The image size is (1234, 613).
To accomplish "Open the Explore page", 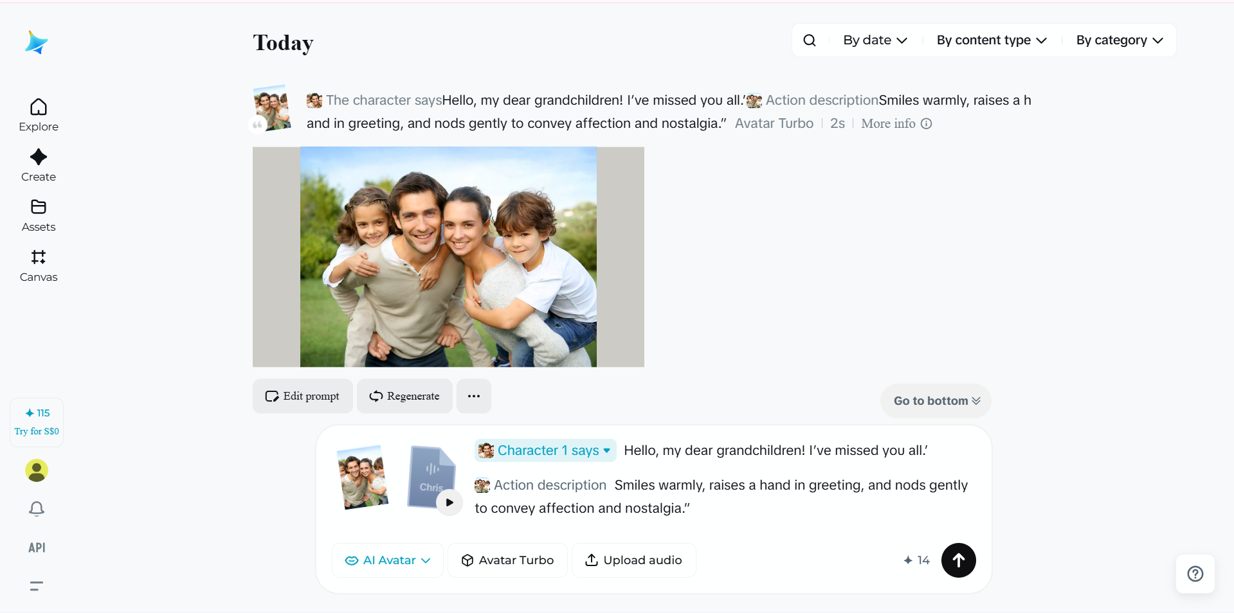I will pos(39,115).
